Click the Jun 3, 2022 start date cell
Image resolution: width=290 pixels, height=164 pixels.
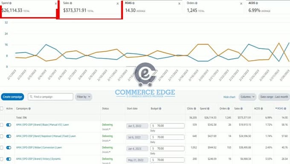(137, 126)
